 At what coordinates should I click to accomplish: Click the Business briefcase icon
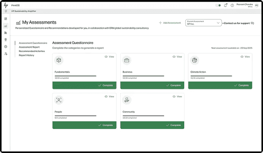(x=127, y=60)
